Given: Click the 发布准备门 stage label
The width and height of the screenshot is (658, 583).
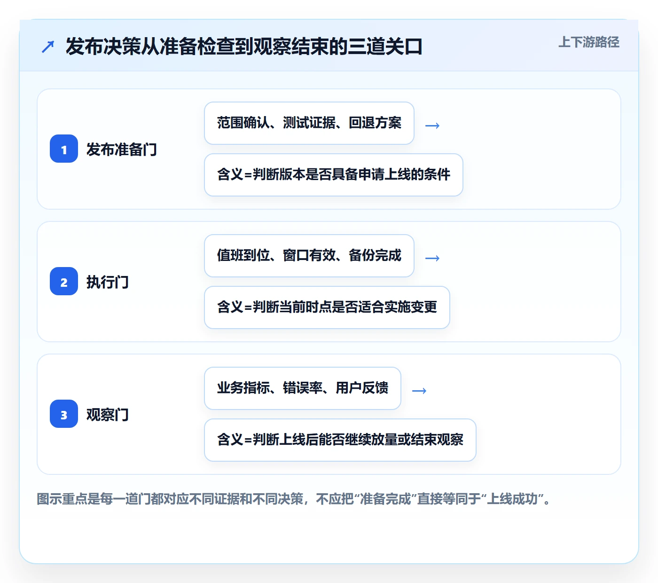Looking at the screenshot, I should pos(122,149).
